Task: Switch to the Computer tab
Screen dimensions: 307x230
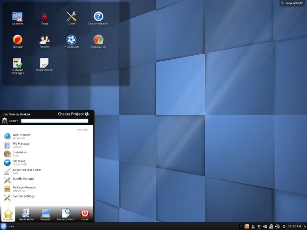Action: pos(46,213)
